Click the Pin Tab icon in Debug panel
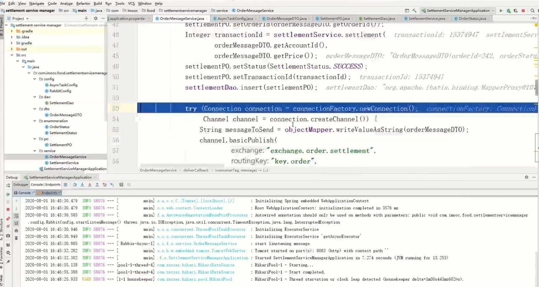This screenshot has height=287, width=539. tap(8, 262)
